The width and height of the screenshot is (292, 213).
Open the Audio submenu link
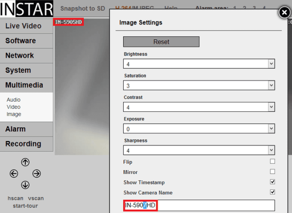click(x=13, y=100)
